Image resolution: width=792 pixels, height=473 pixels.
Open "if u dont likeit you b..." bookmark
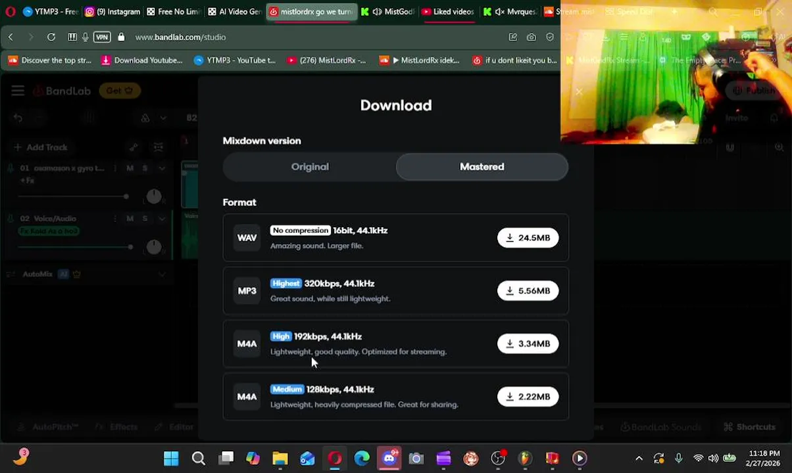point(515,60)
